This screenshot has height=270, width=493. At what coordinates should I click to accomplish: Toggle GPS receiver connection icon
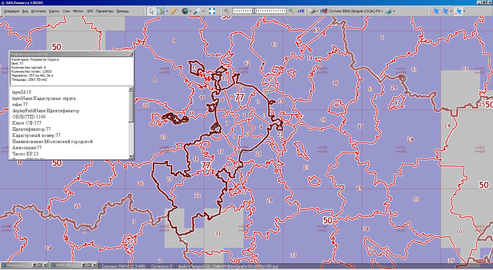pos(435,11)
